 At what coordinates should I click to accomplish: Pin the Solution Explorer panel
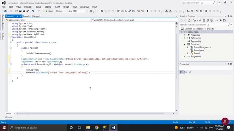point(228,16)
